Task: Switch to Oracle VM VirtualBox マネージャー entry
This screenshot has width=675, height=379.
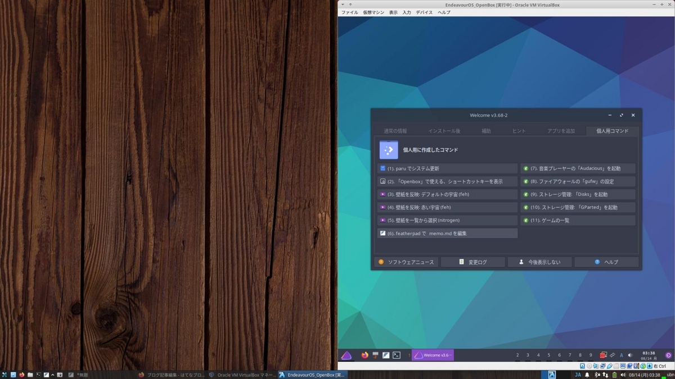Action: pos(242,375)
